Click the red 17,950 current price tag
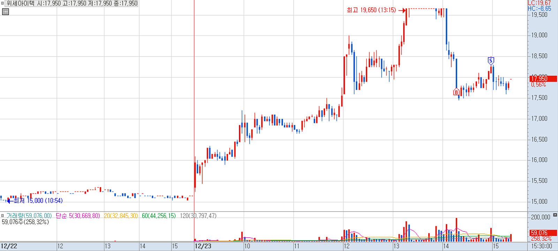 543,79
